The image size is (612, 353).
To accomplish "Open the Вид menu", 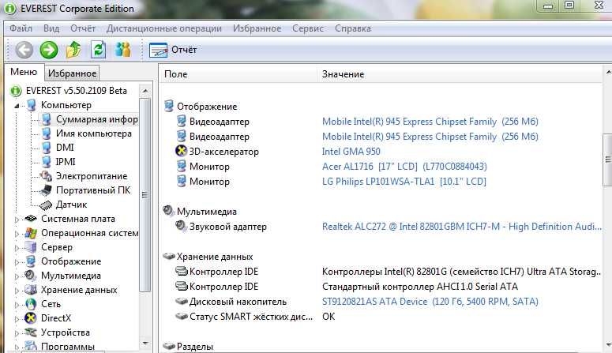I will coord(51,28).
